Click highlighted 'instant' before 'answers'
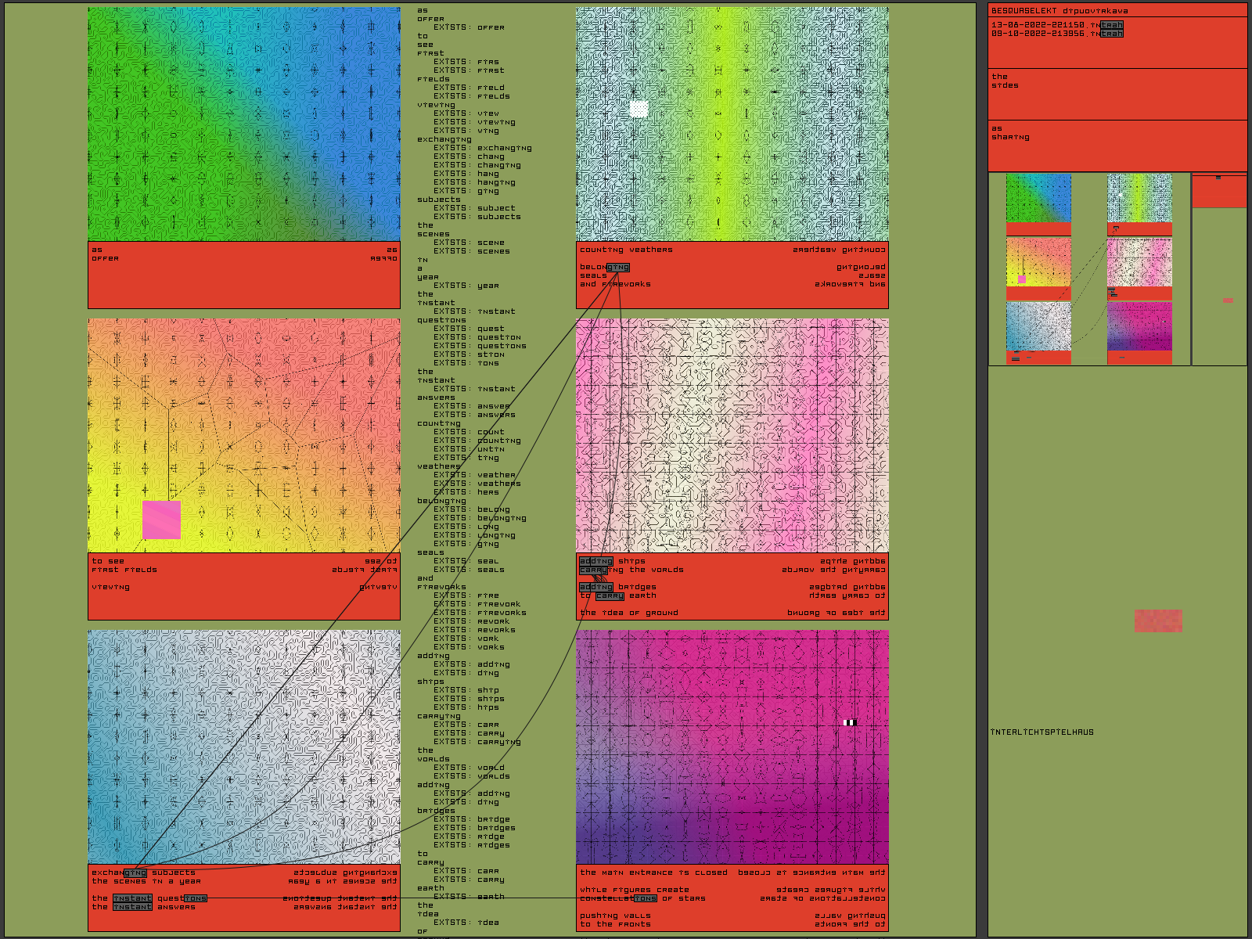Screen dimensions: 1252x939 click(132, 907)
